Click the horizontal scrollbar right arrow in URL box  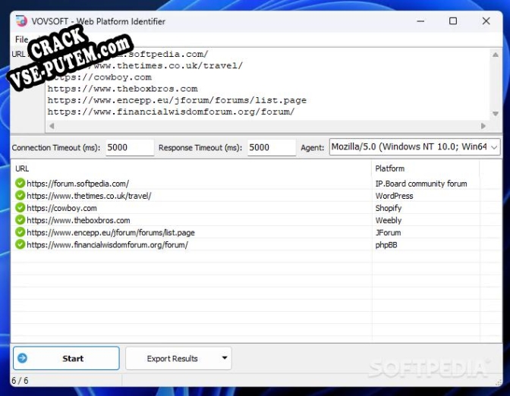[483, 126]
